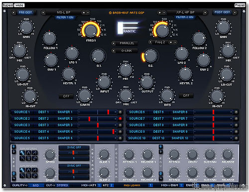The image size is (249, 192).
Task: Open the SOURCE 10 modulation dropdown
Action: coord(137,138)
